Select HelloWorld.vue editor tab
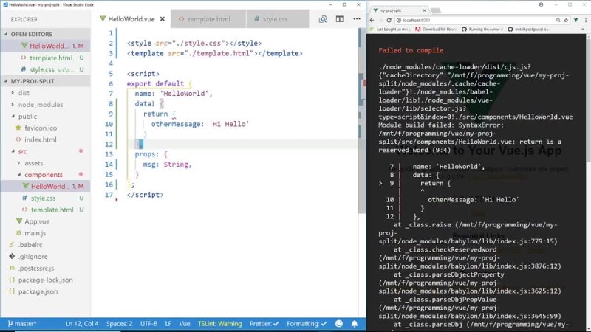 (131, 19)
